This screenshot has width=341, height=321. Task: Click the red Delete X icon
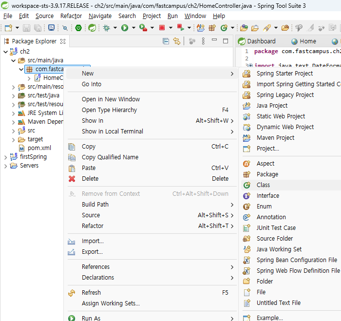(x=72, y=179)
